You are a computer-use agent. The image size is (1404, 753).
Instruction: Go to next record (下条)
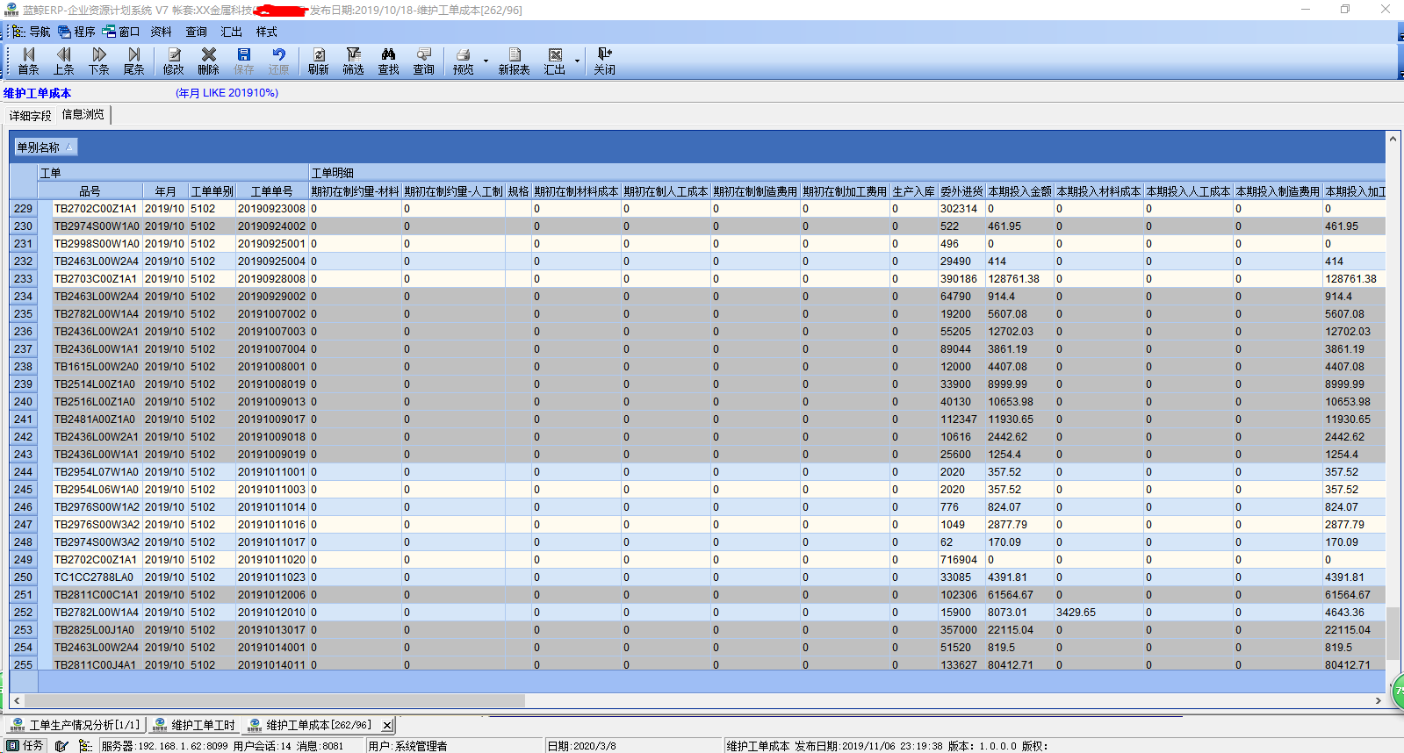click(99, 61)
